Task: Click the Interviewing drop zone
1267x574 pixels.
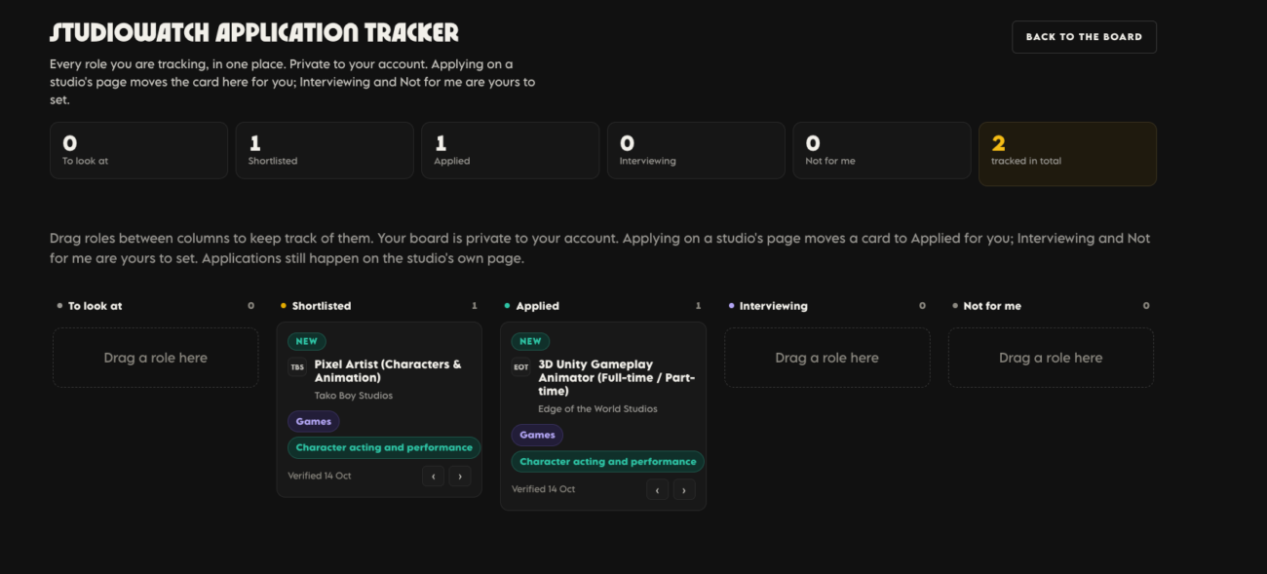Action: tap(826, 358)
